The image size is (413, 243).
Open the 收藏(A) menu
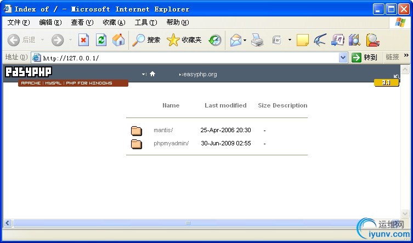pos(114,22)
